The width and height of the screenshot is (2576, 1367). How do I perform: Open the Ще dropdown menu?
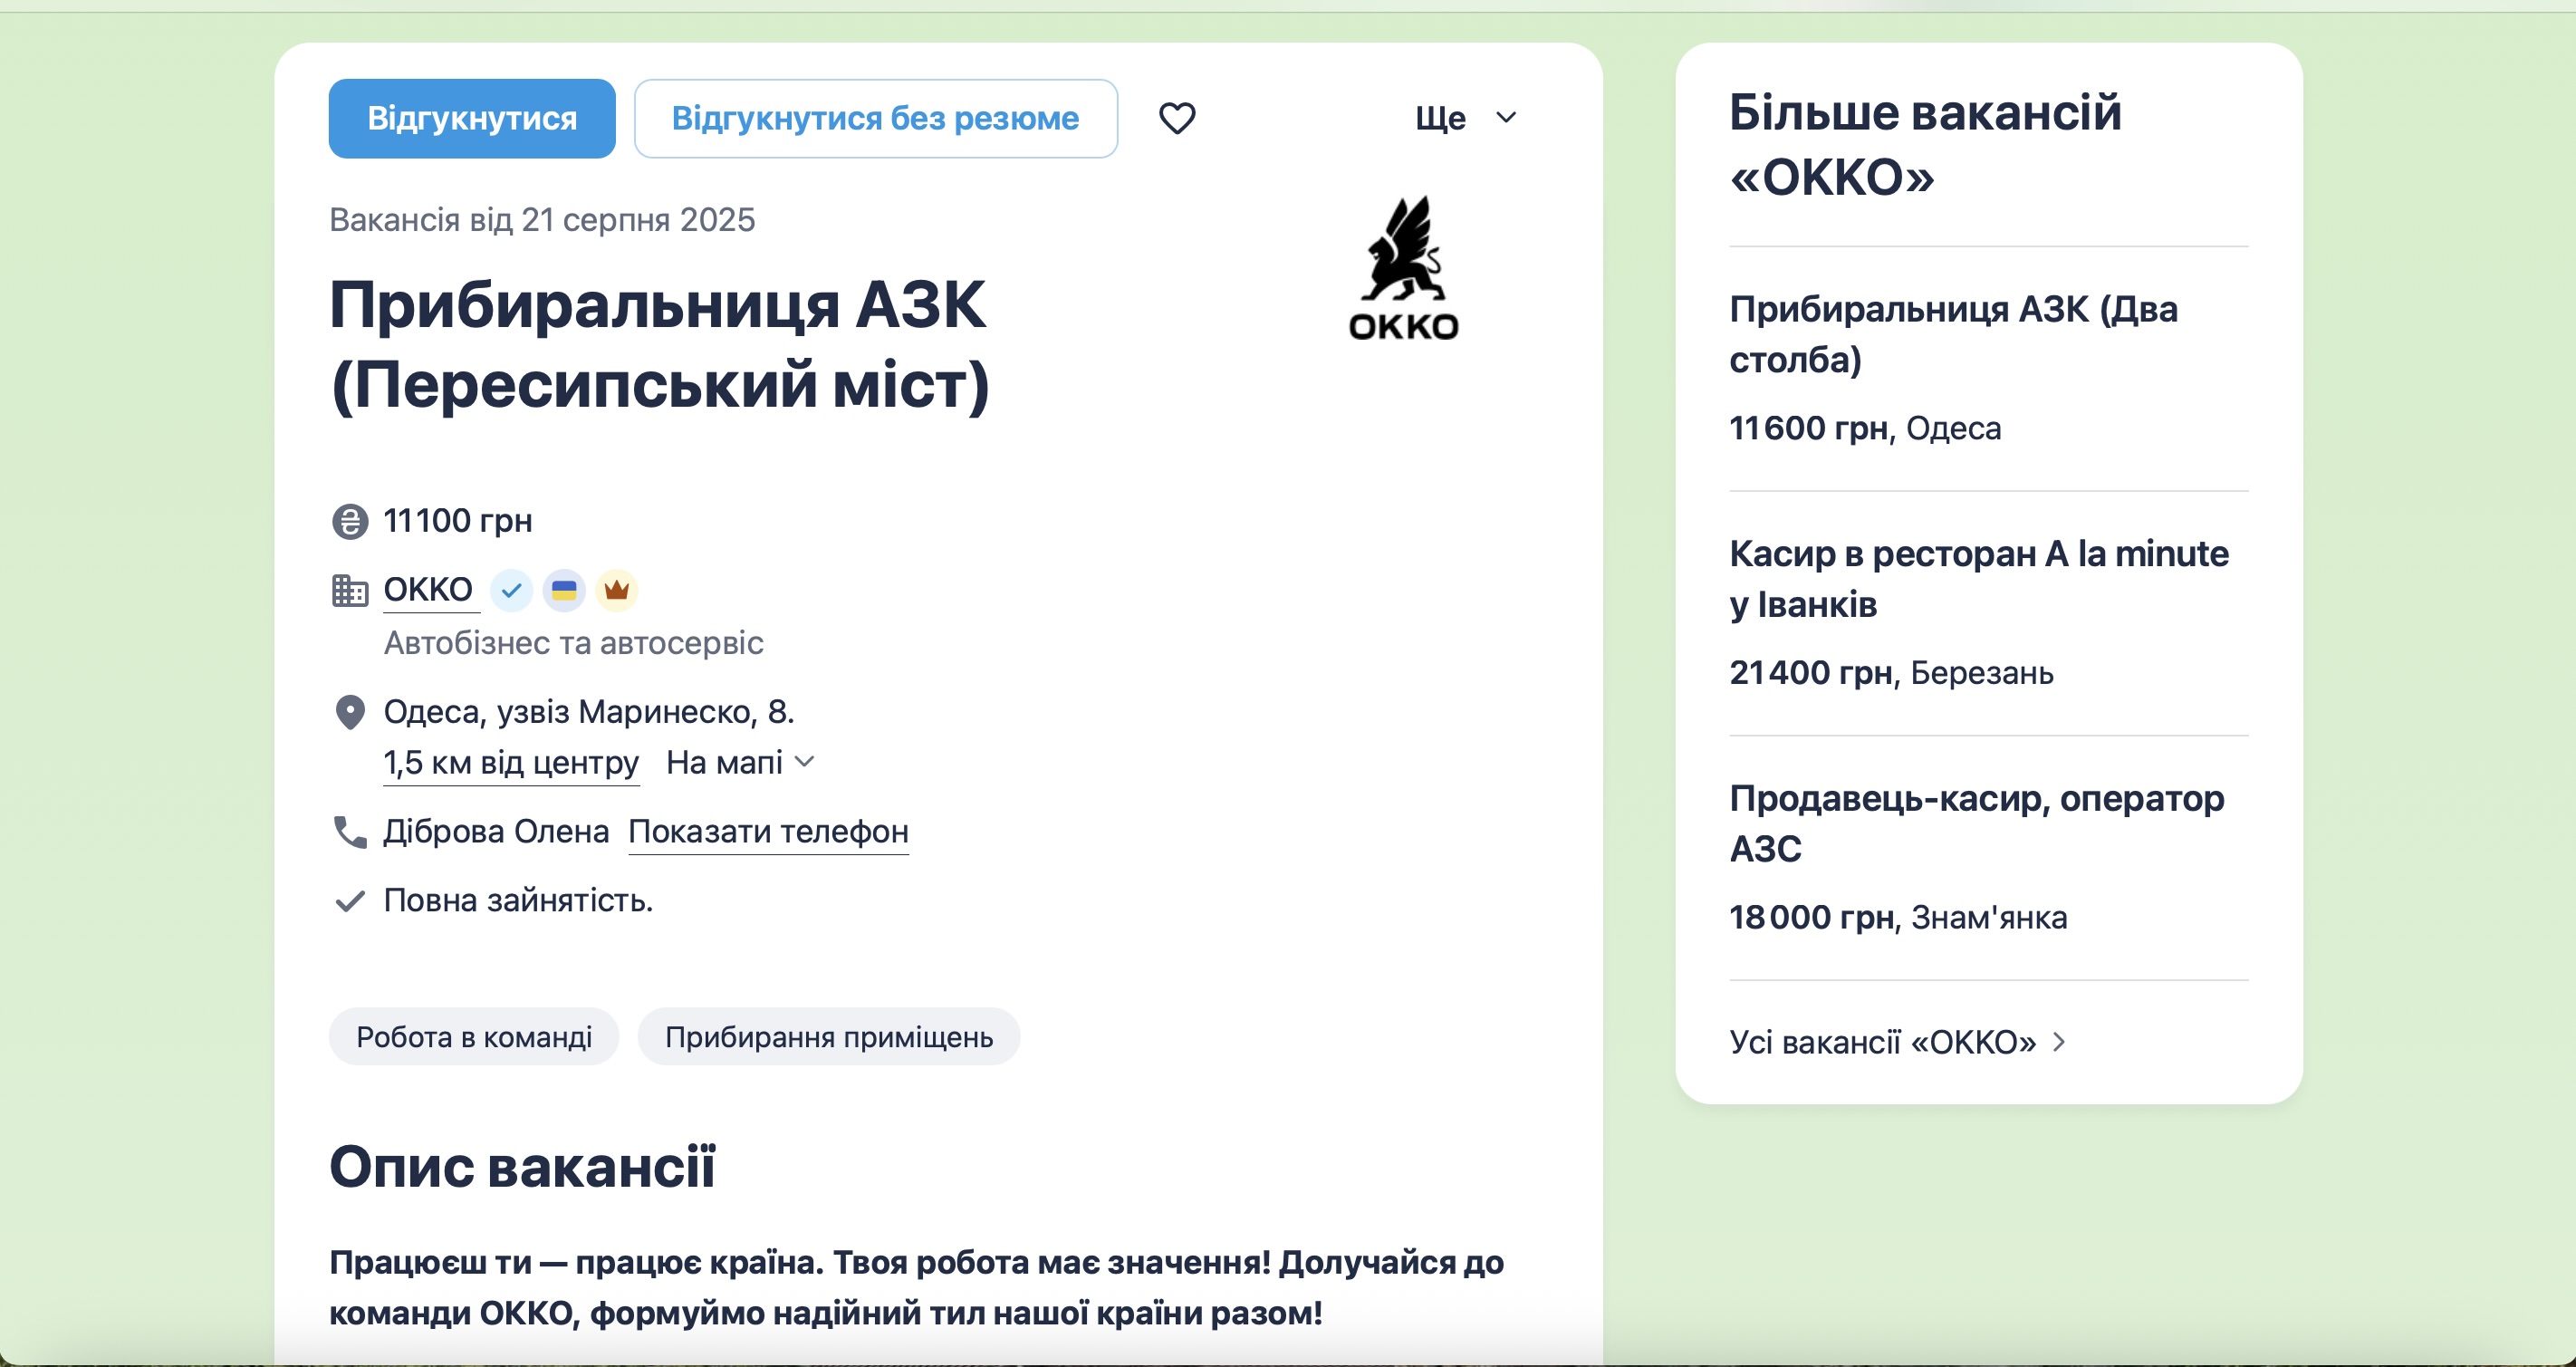(1466, 118)
